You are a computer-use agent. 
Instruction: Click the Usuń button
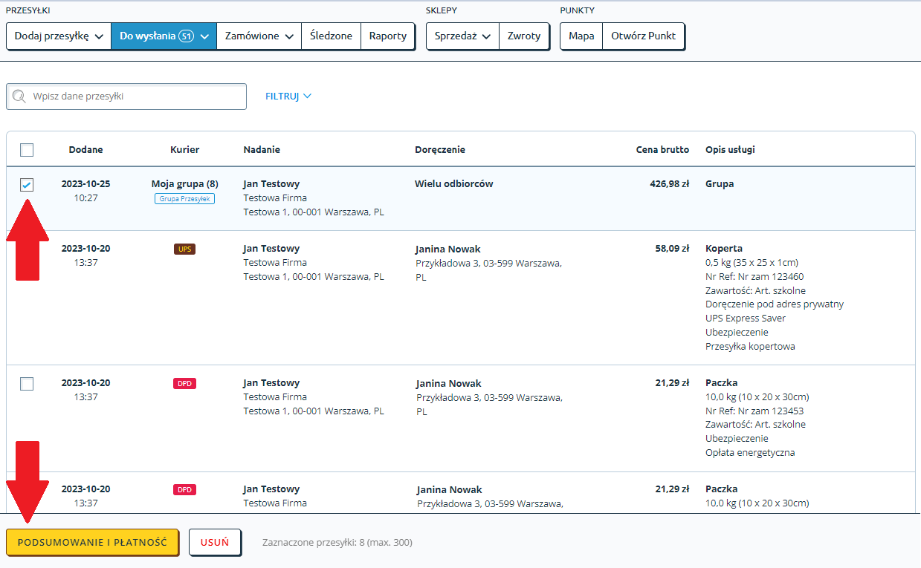point(215,542)
